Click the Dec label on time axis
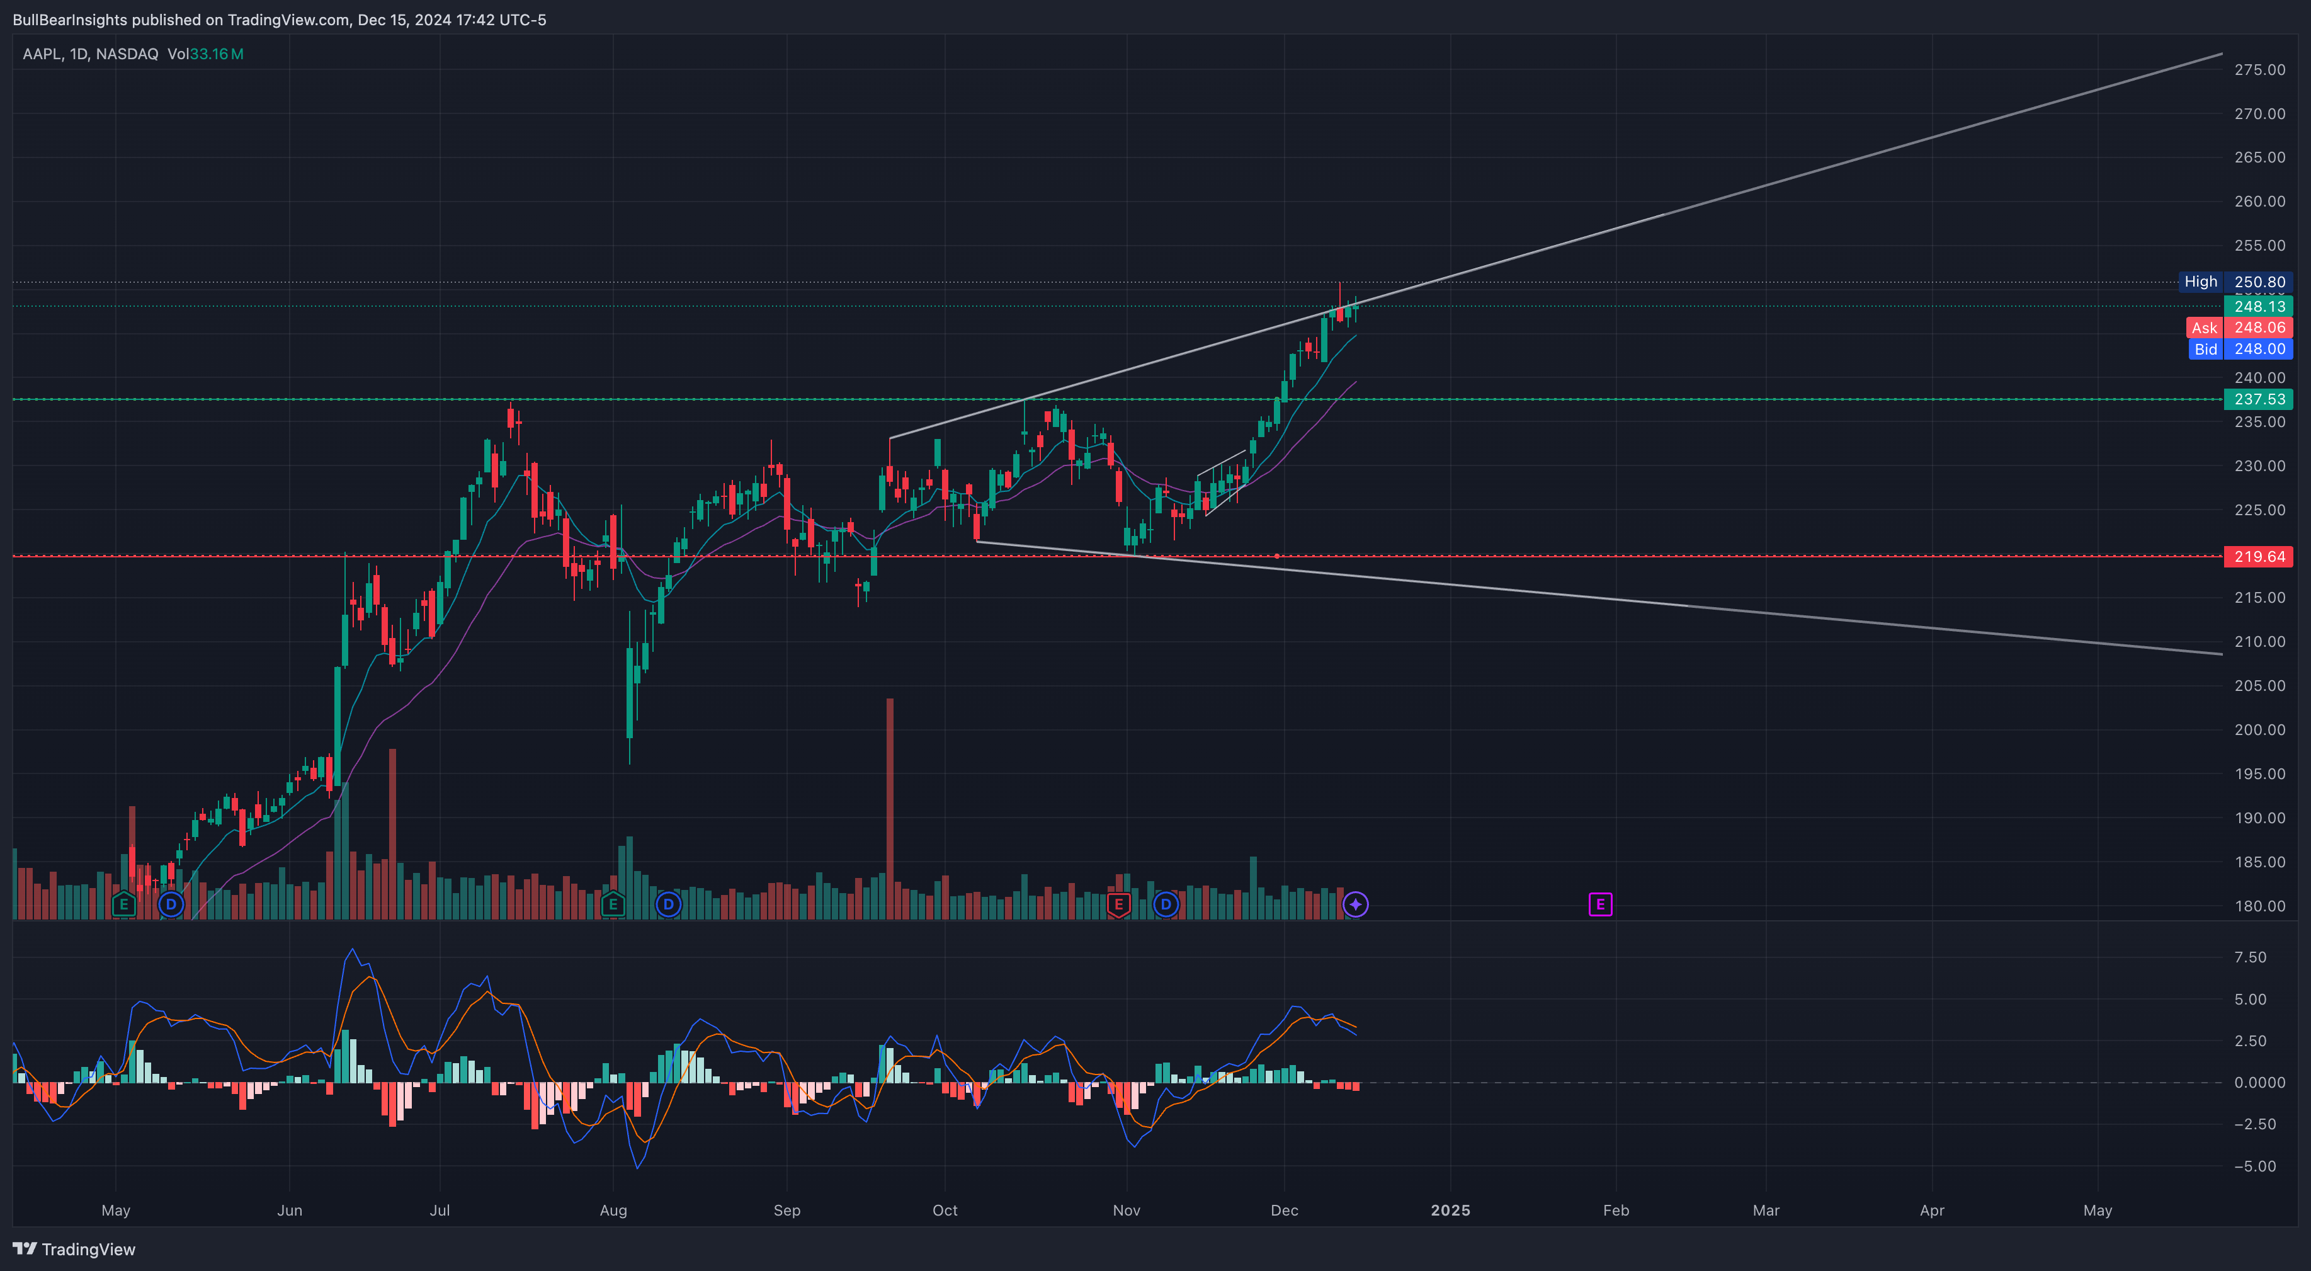 [x=1285, y=1210]
